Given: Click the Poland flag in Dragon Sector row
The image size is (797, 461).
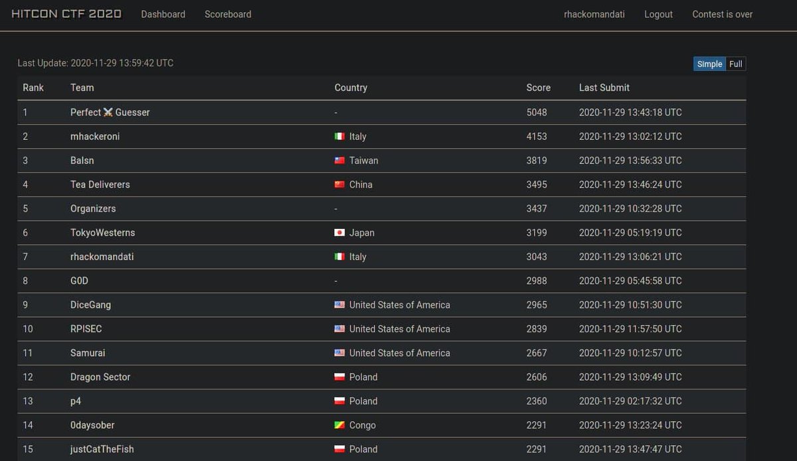Looking at the screenshot, I should (x=339, y=377).
